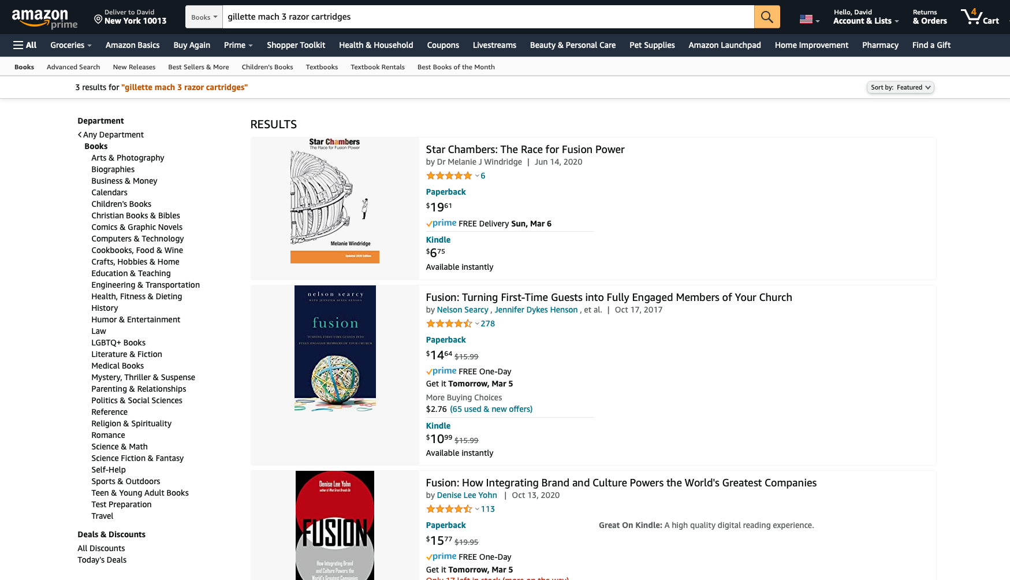1010x580 pixels.
Task: Open Best Sellers & More tab
Action: (x=199, y=67)
